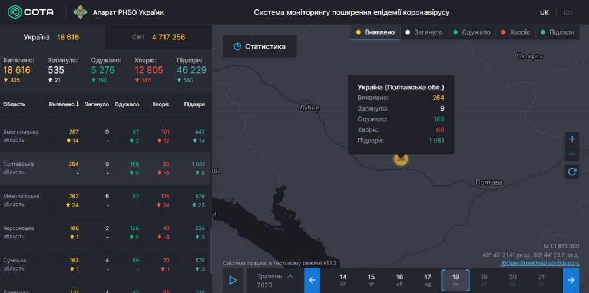Viewport: 589px width, 293px height.
Task: Select Хмельницька область row
Action: 105,136
